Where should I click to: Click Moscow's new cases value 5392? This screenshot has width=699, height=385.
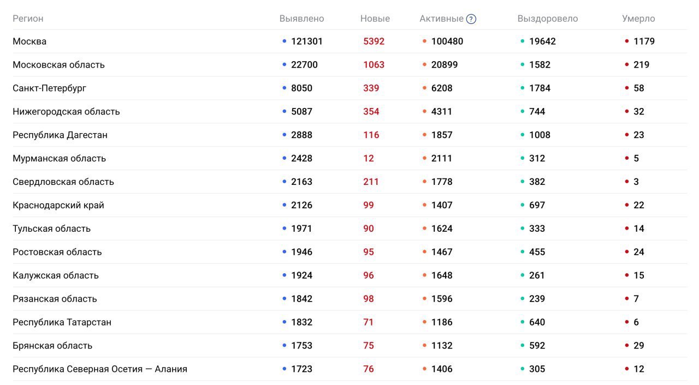(x=374, y=41)
